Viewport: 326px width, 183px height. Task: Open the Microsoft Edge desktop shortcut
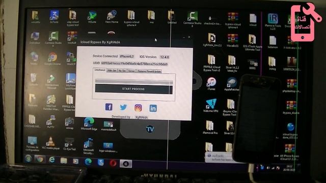(89, 124)
